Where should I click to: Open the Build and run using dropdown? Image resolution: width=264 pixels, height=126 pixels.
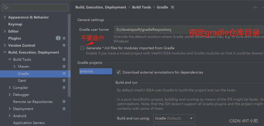(x=174, y=118)
